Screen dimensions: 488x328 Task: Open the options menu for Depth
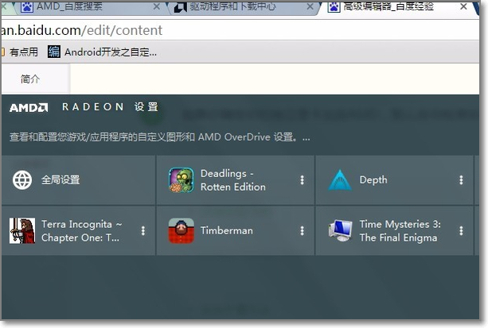pos(461,179)
